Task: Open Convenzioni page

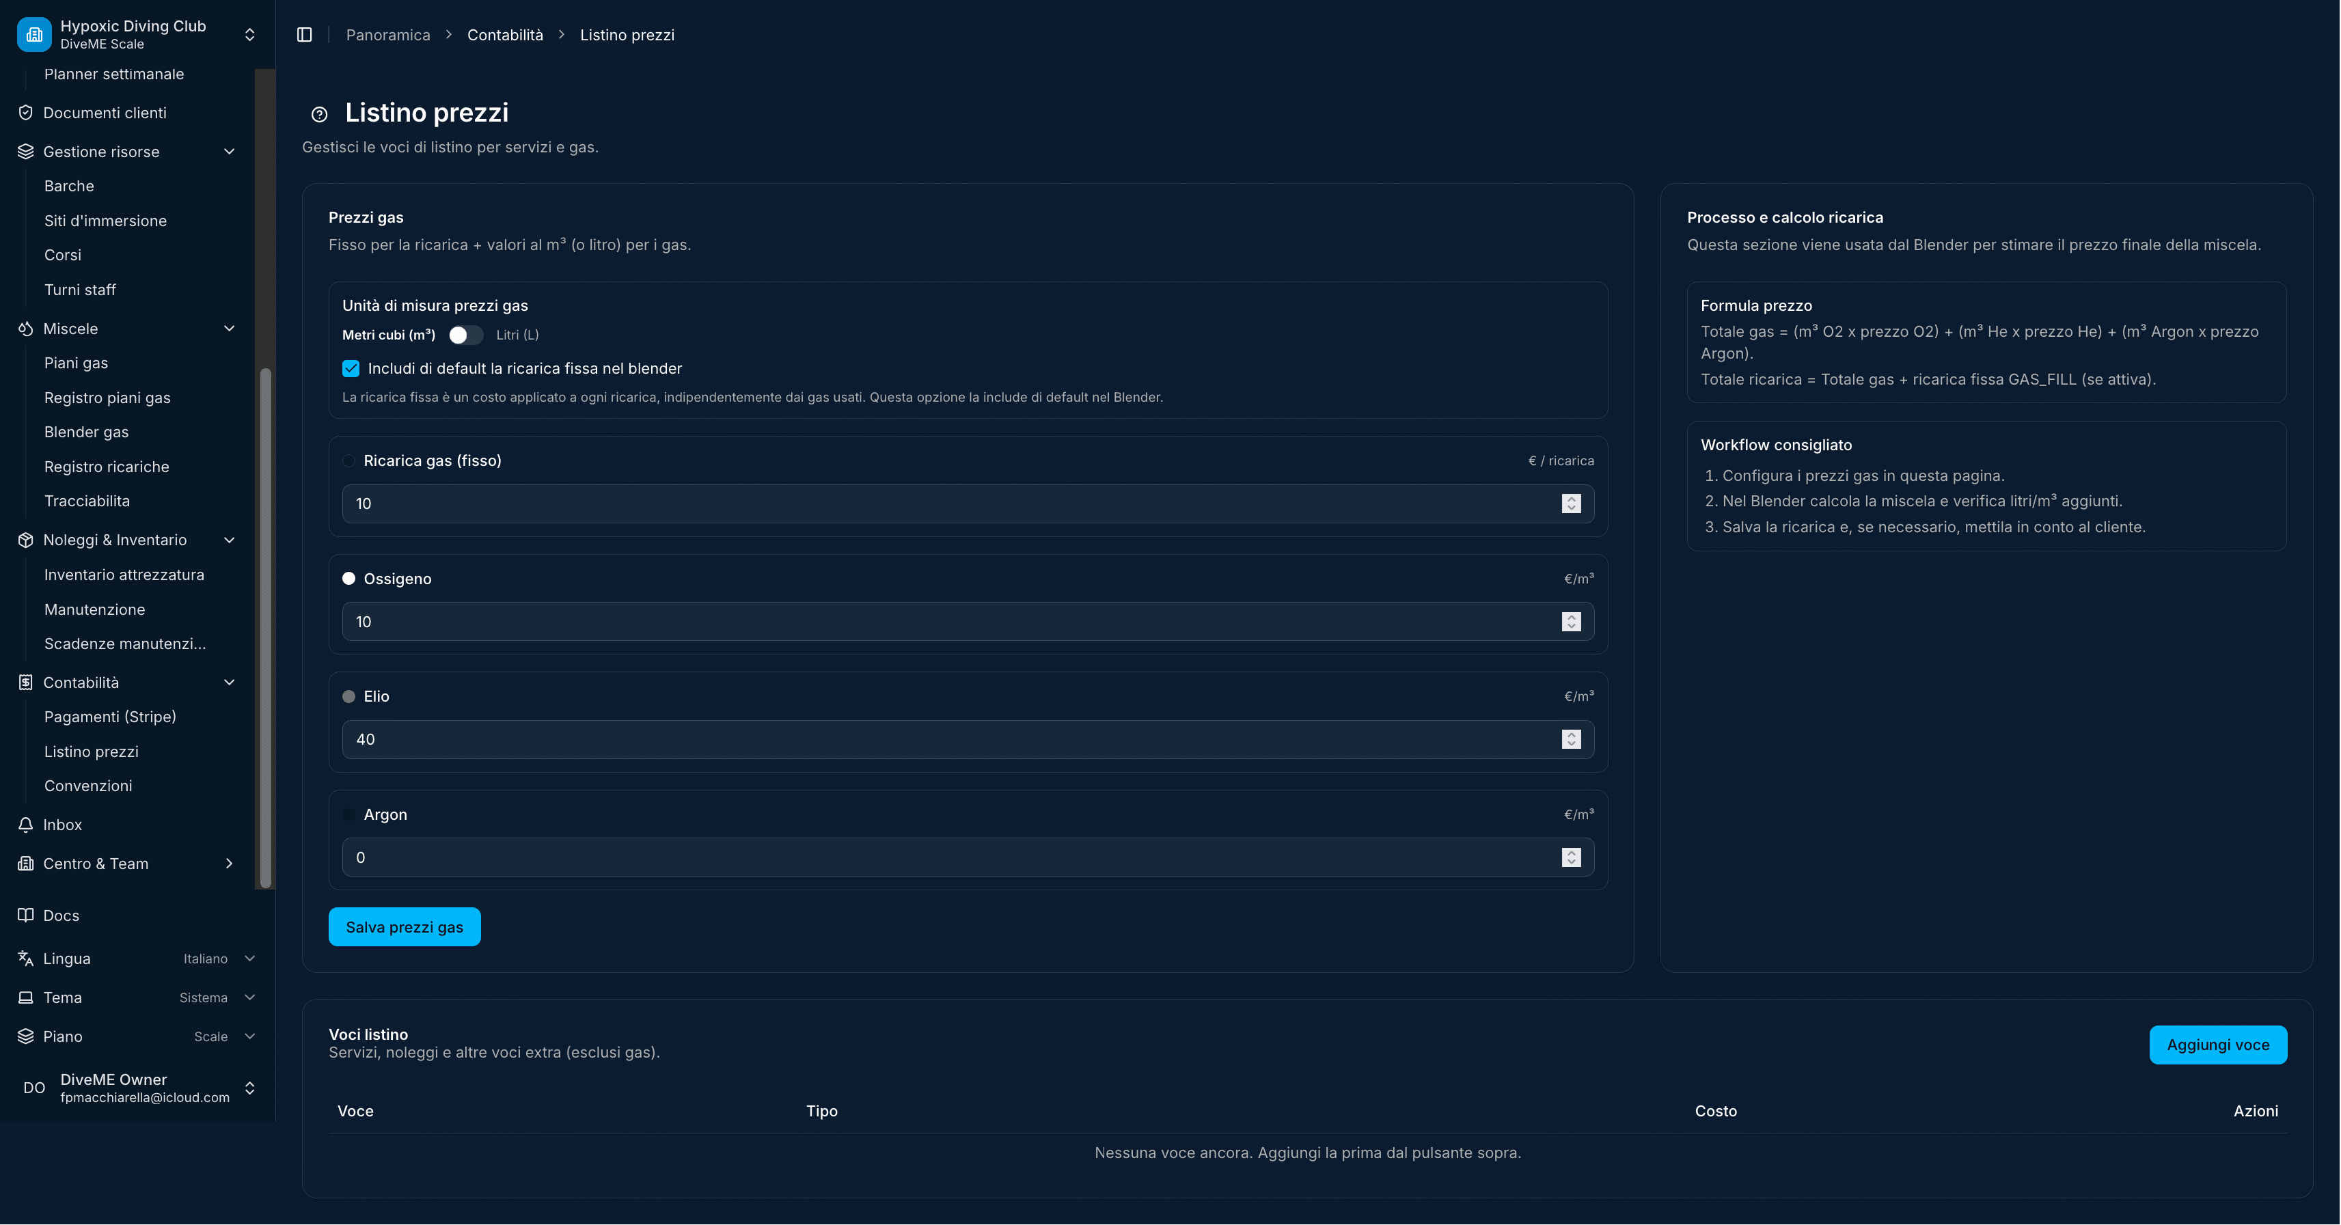Action: [x=88, y=785]
